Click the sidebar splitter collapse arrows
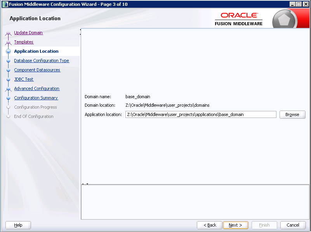311x232 pixels. (x=80, y=32)
